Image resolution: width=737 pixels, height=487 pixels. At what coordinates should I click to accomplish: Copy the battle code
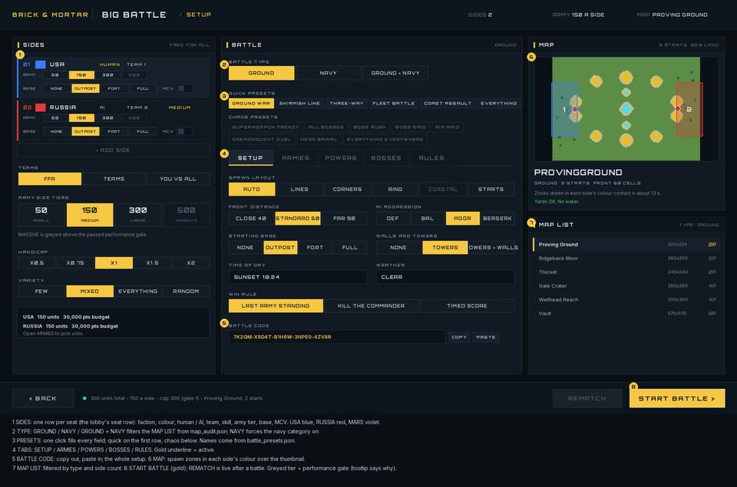pyautogui.click(x=459, y=337)
